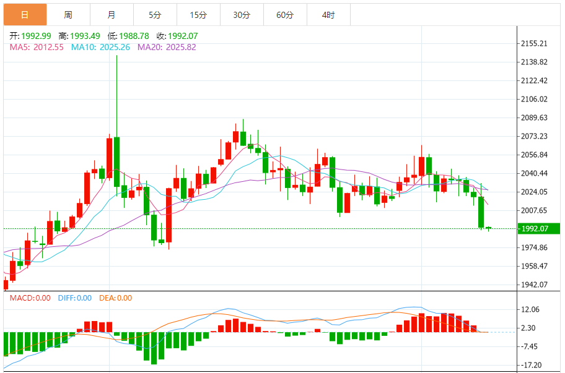Click the MA5: 2012.55 indicator label

click(37, 47)
